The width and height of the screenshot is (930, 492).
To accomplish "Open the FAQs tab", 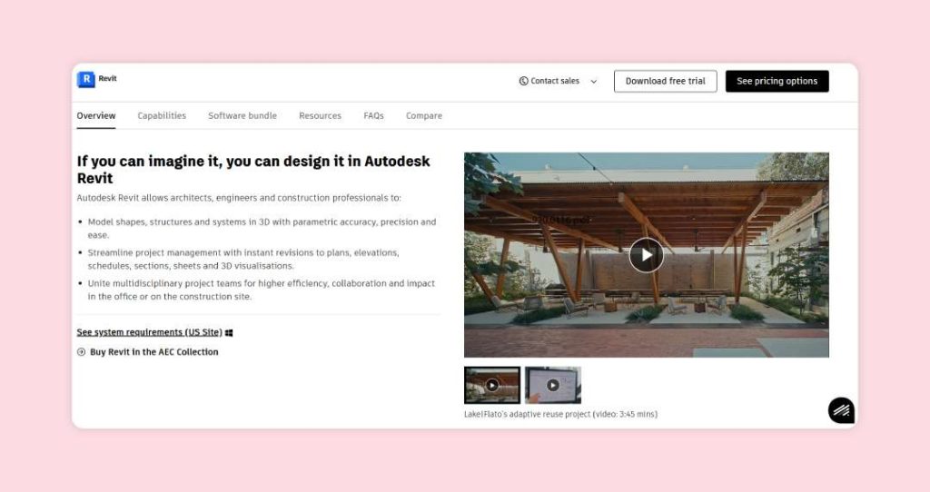I will point(373,115).
